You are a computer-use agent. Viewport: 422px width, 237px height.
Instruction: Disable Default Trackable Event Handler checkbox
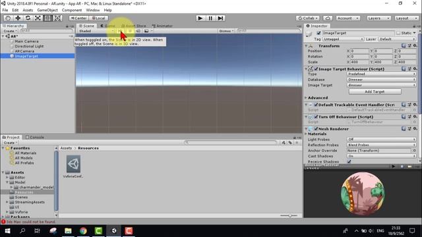tap(316, 105)
